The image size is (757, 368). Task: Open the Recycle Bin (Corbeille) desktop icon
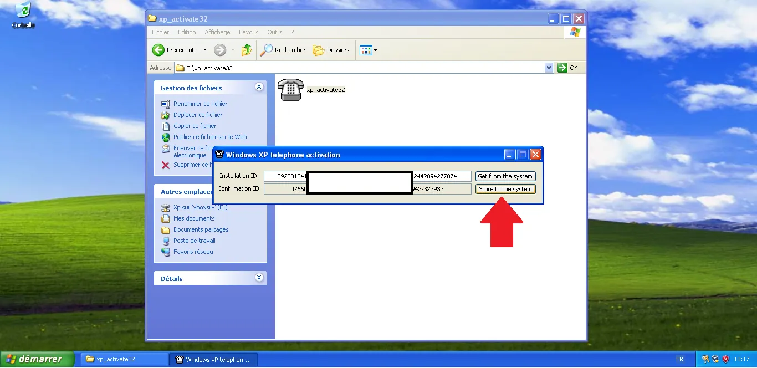tap(23, 11)
